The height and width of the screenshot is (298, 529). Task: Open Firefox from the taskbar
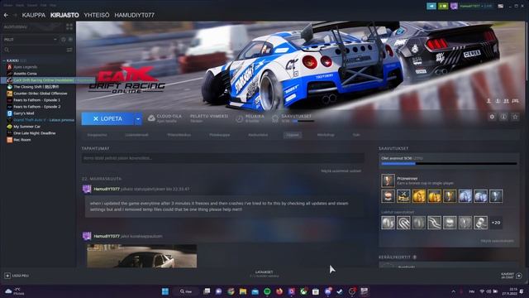tap(279, 291)
